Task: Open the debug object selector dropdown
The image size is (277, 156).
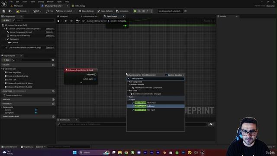Action: (x=170, y=11)
